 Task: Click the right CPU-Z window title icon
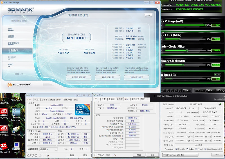[95, 95]
